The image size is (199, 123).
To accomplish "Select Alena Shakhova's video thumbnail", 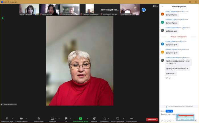I will coord(29,10).
